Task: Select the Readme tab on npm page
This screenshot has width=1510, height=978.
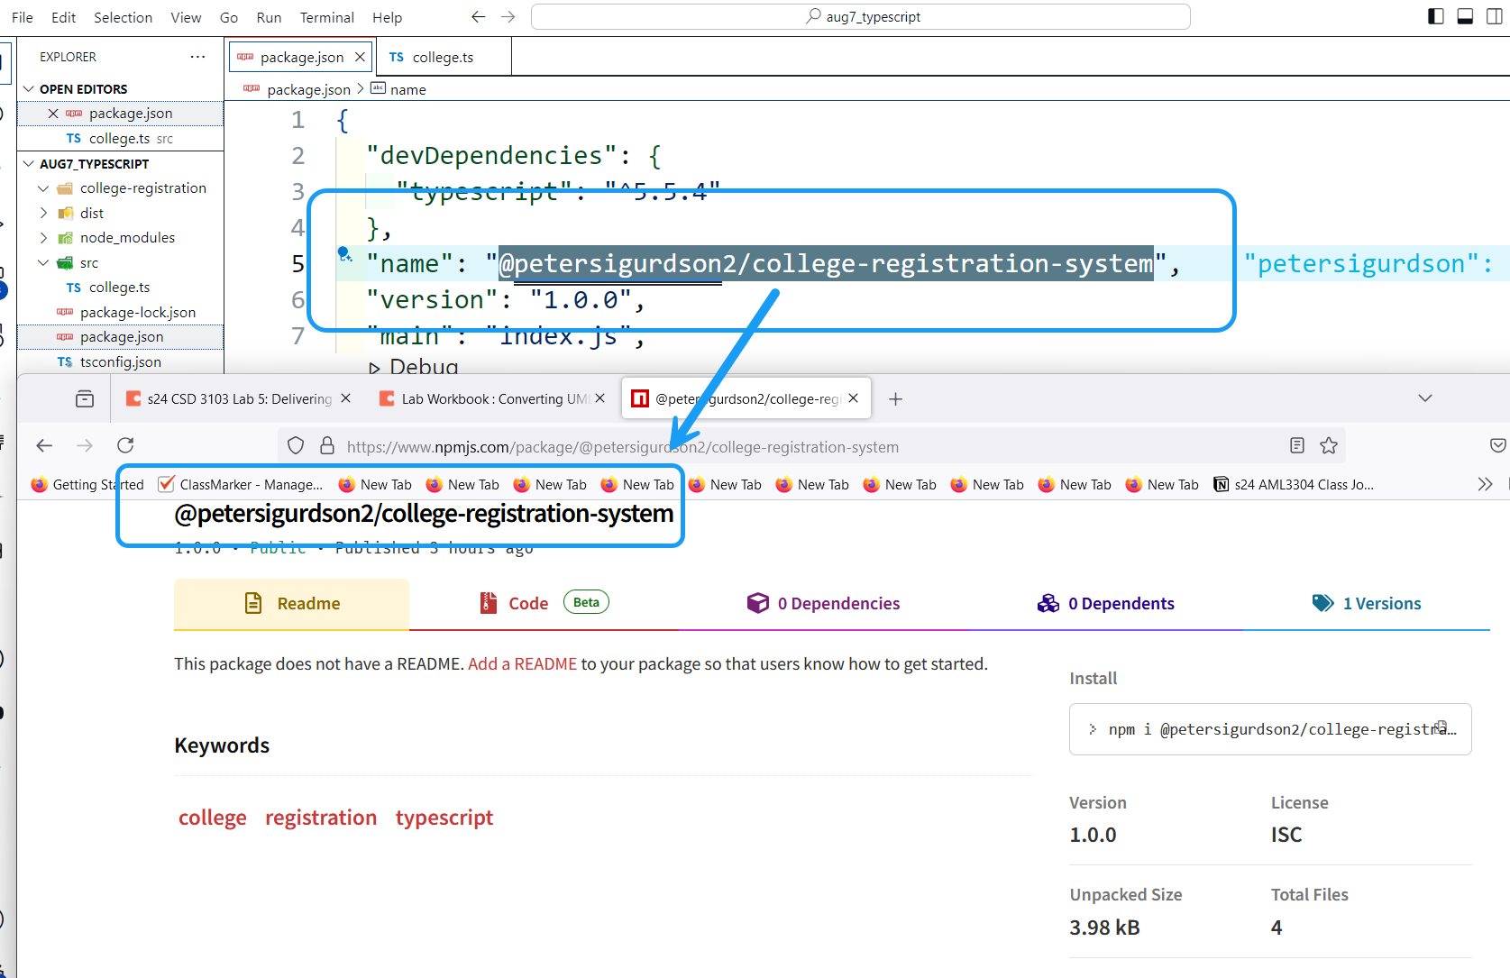Action: click(291, 604)
